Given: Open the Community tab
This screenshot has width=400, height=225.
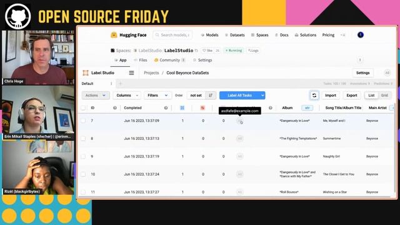Looking at the screenshot, I should (x=169, y=60).
